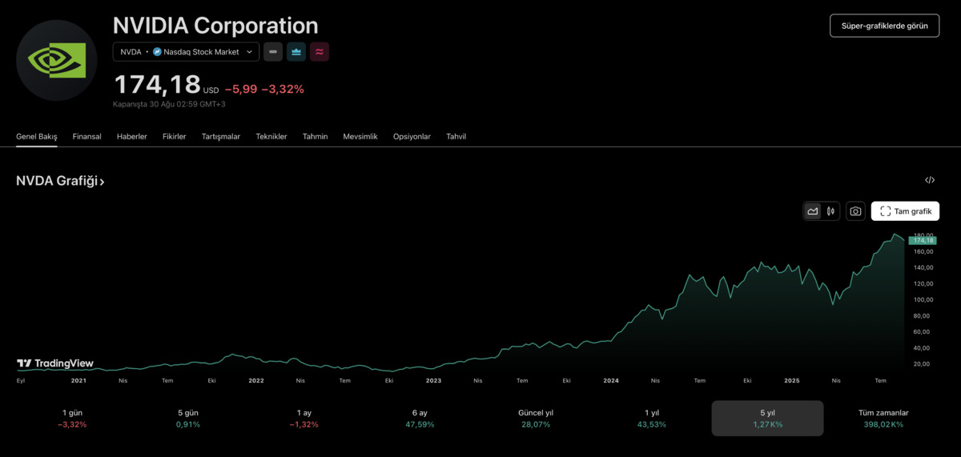Select the 1 gün time range
The image size is (961, 457).
(x=72, y=419)
